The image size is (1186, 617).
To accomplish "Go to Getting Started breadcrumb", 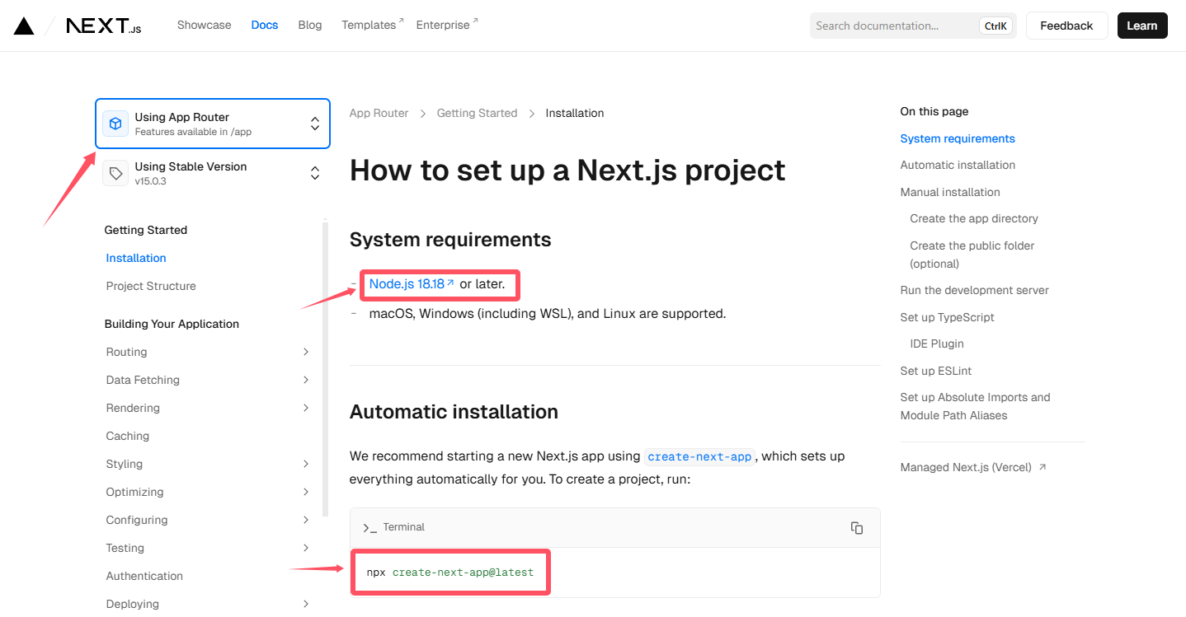I will point(477,113).
